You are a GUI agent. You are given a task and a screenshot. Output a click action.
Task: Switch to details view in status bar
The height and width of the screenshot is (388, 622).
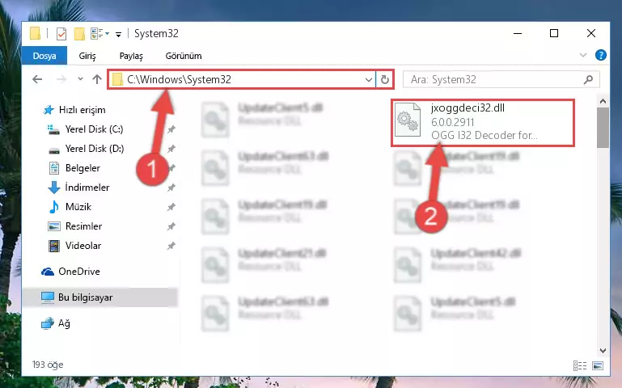tap(580, 366)
